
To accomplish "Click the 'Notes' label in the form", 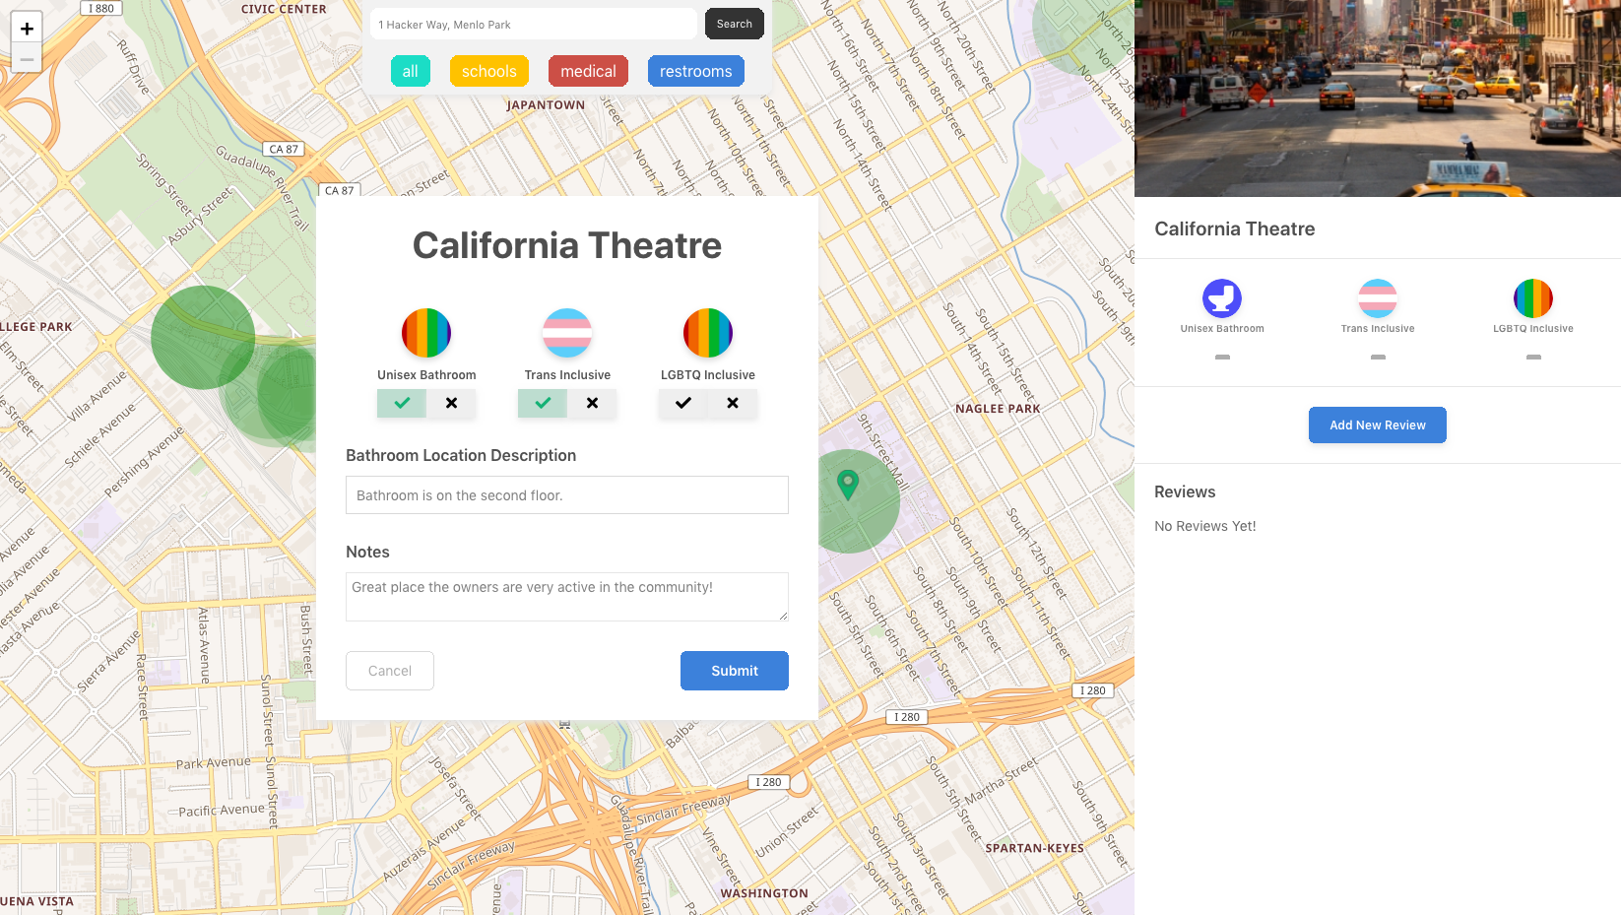I will [x=367, y=553].
